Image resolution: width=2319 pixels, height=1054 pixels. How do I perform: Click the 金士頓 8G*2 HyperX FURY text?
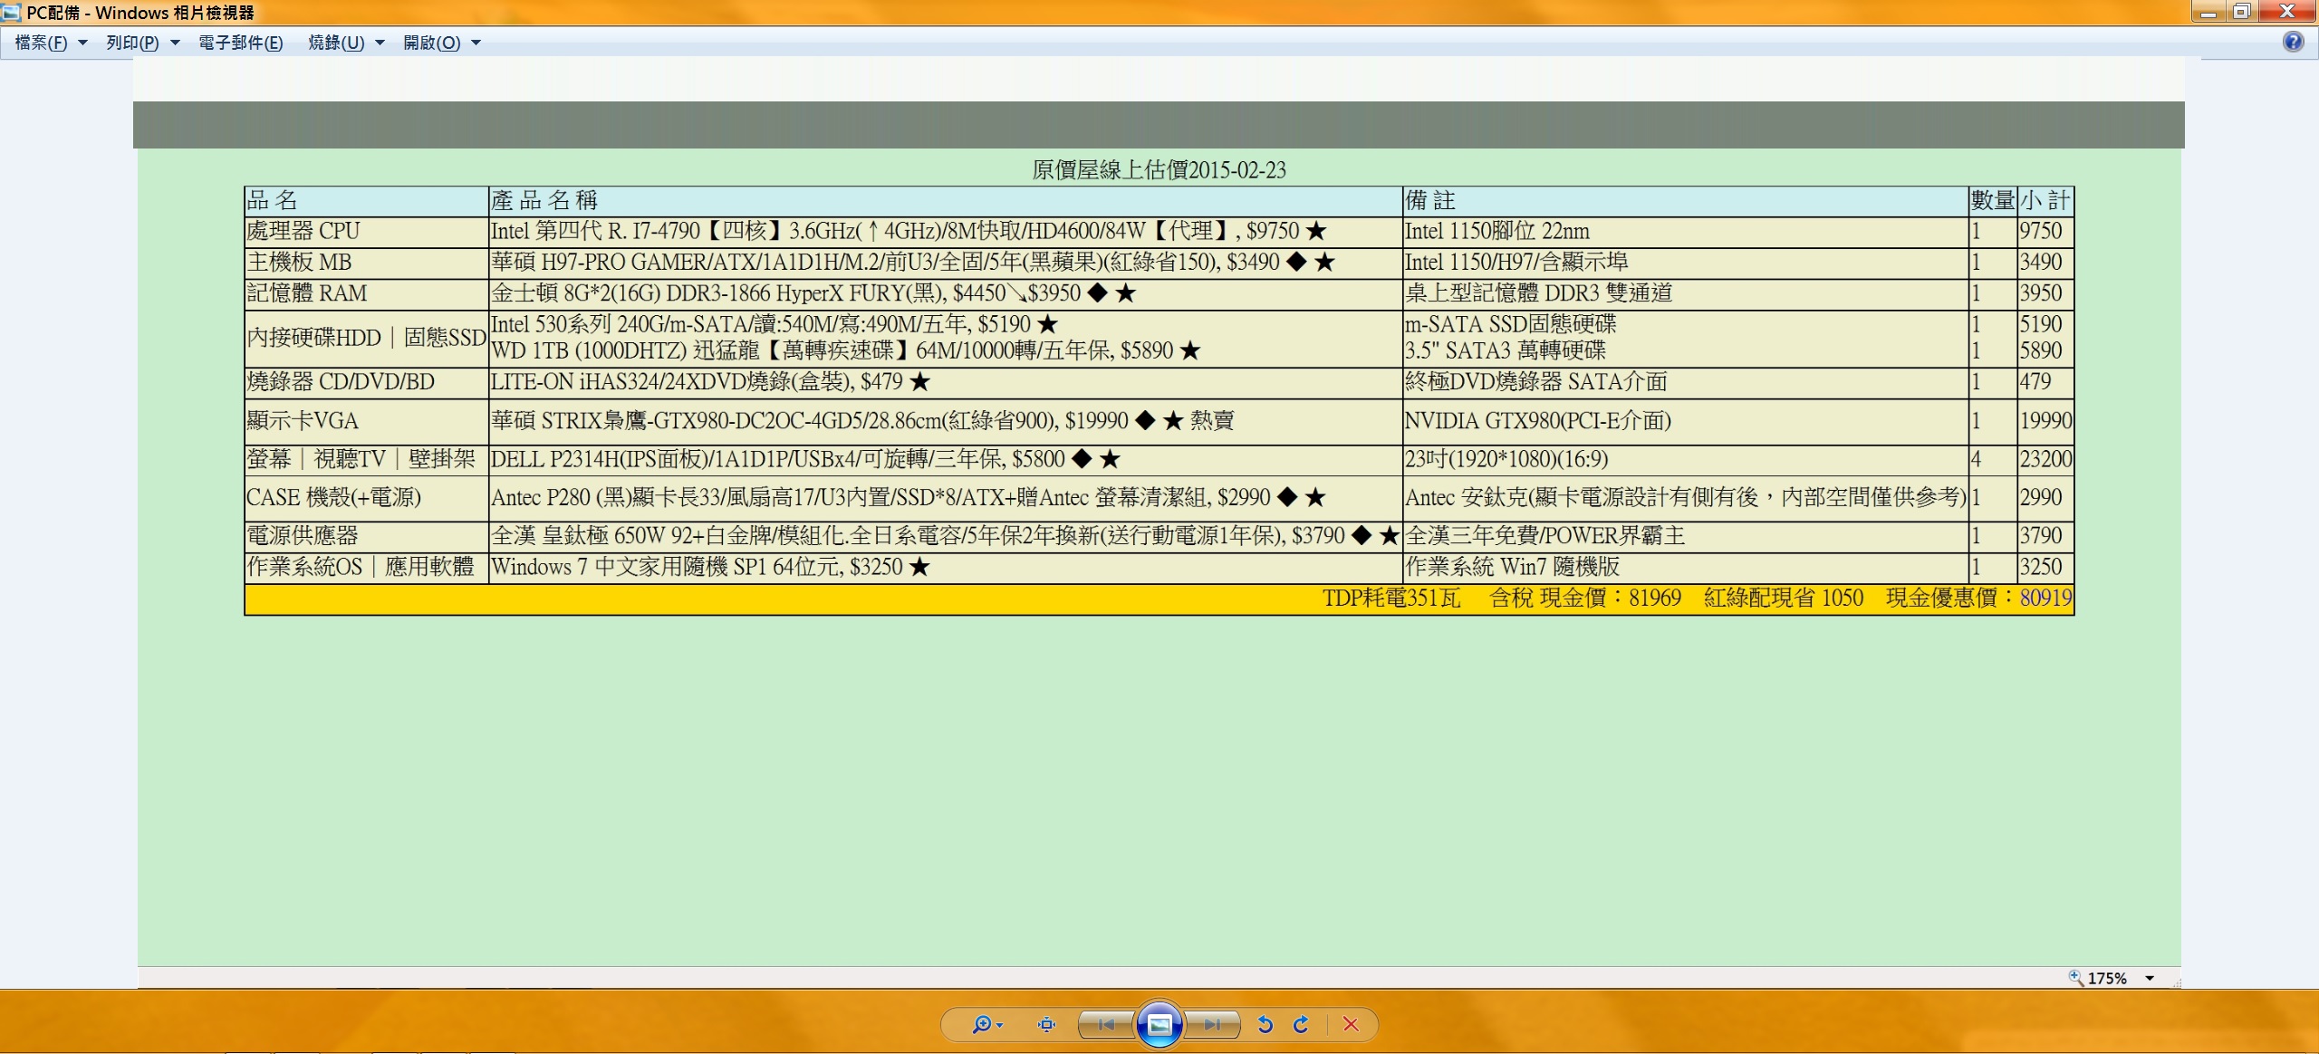[813, 293]
